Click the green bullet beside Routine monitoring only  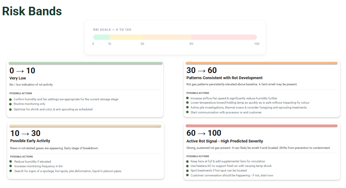pyautogui.click(x=10, y=104)
